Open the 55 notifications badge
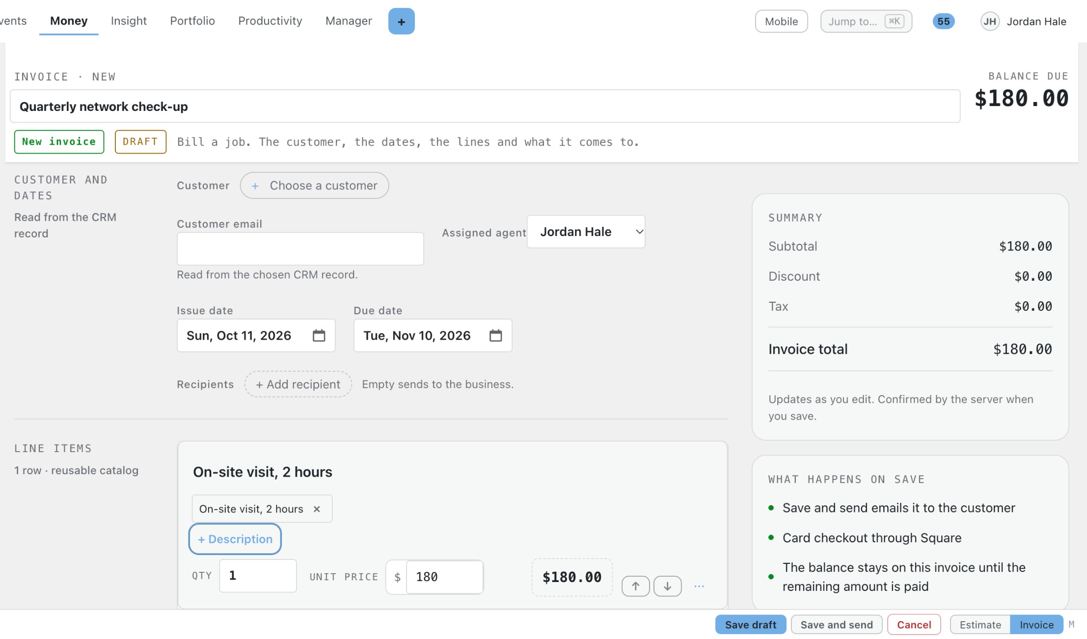 pyautogui.click(x=943, y=22)
